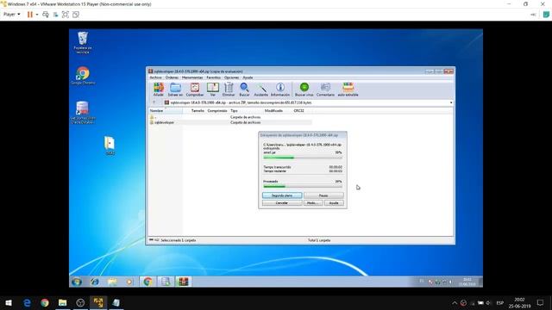Click the Comentario toolbar icon
The height and width of the screenshot is (310, 552).
click(x=325, y=90)
